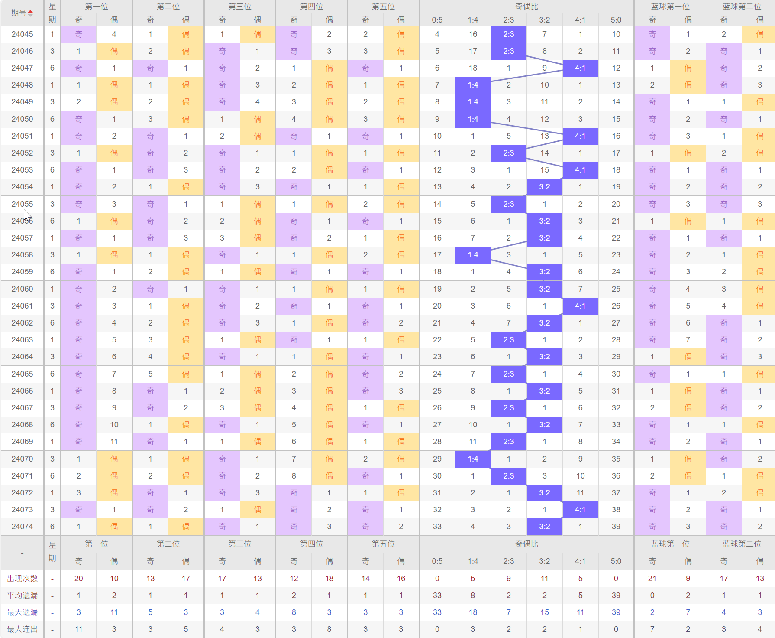Screen dimensions: 775x638
Task: Click the highlighted 2:3 cell in row 24045
Action: (509, 34)
